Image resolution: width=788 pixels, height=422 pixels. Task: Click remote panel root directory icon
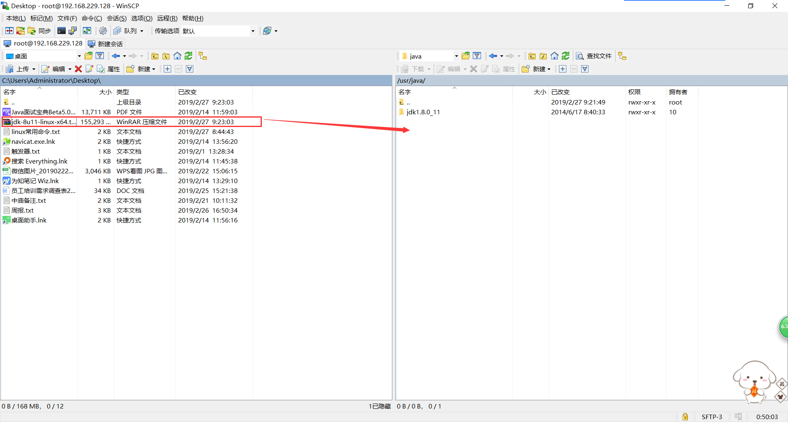coord(543,56)
